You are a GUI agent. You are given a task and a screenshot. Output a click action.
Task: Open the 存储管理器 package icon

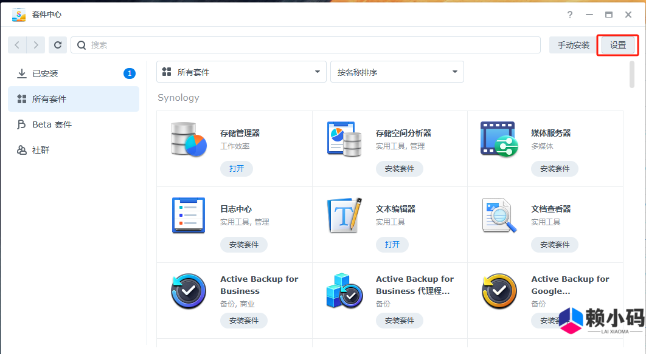(x=189, y=139)
